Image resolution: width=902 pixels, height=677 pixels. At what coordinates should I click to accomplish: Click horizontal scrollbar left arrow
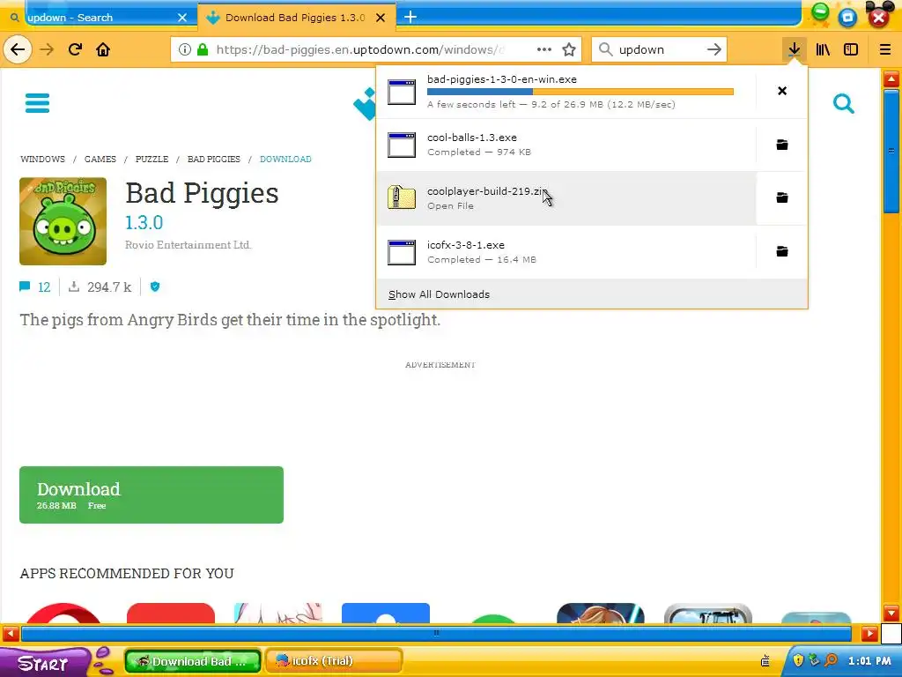11,634
